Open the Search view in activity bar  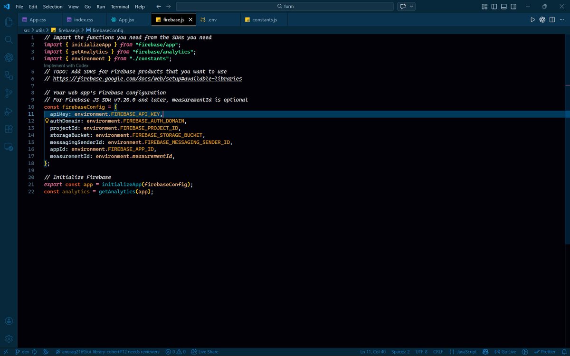pos(9,39)
